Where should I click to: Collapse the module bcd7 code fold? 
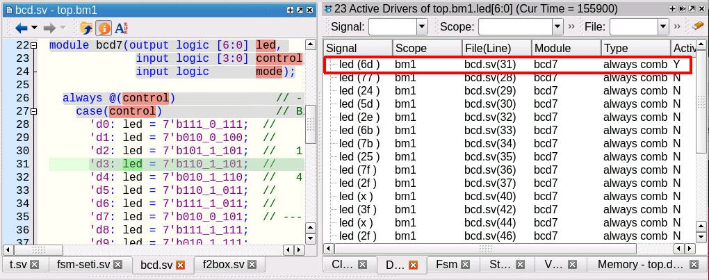[x=33, y=45]
